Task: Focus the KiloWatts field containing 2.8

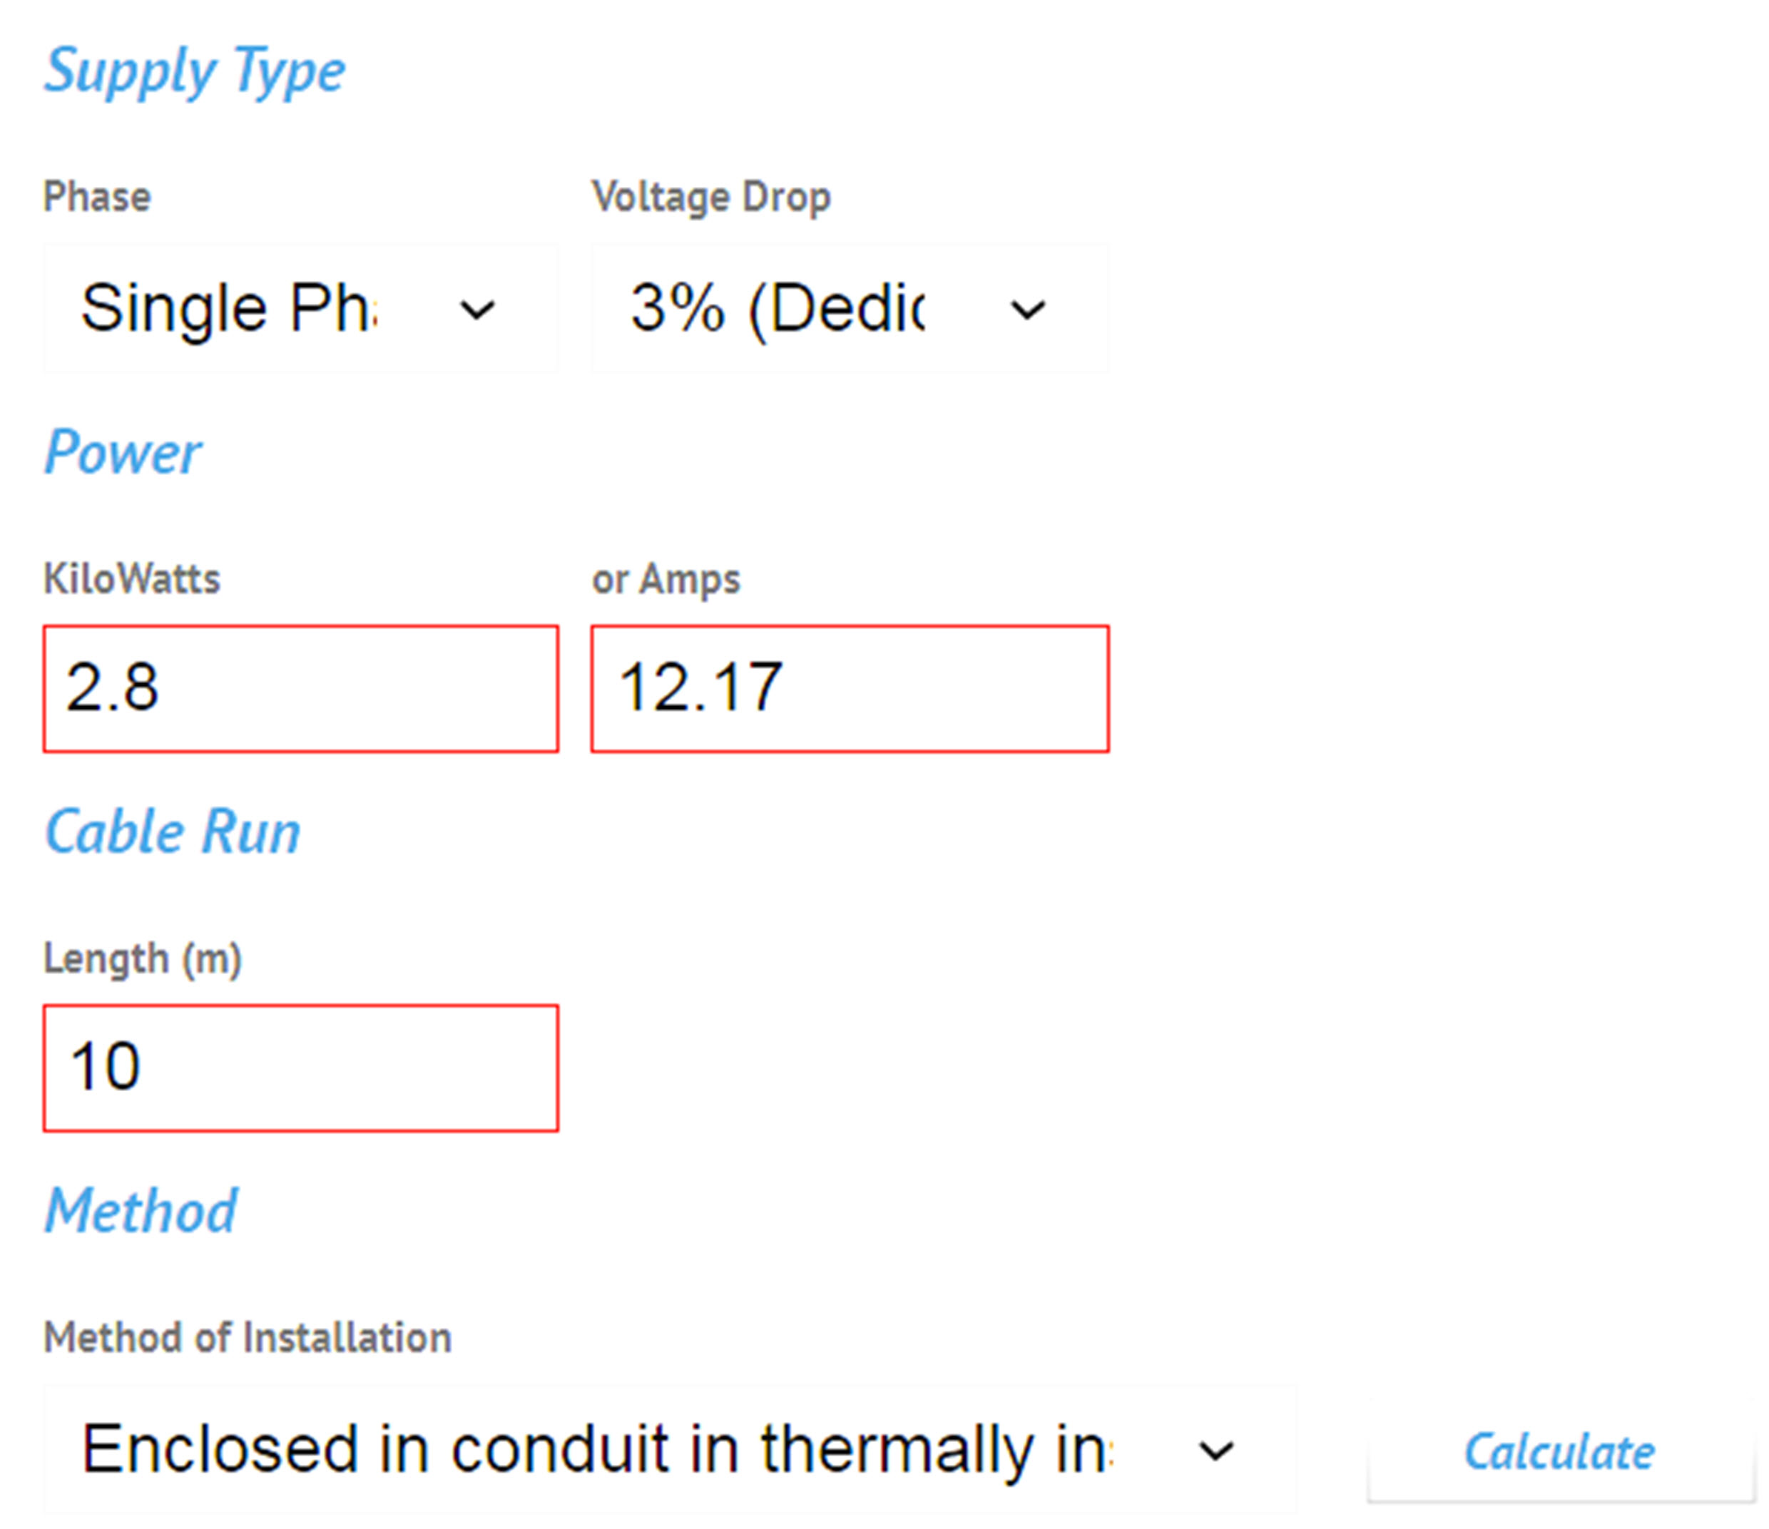Action: (x=300, y=688)
